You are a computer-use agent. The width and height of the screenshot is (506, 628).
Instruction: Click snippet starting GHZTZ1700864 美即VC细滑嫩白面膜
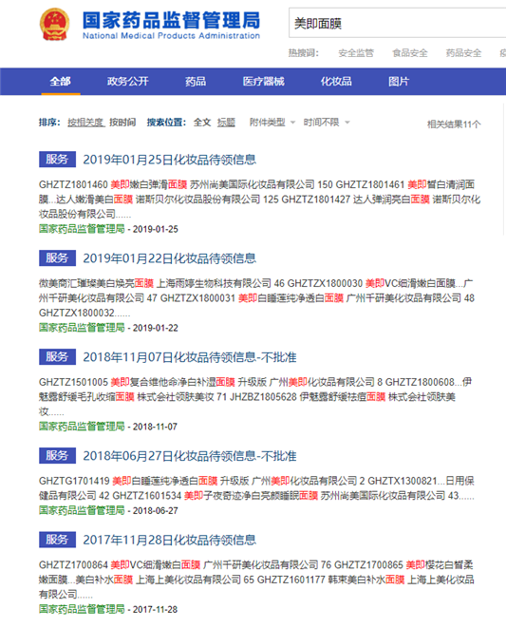256,580
